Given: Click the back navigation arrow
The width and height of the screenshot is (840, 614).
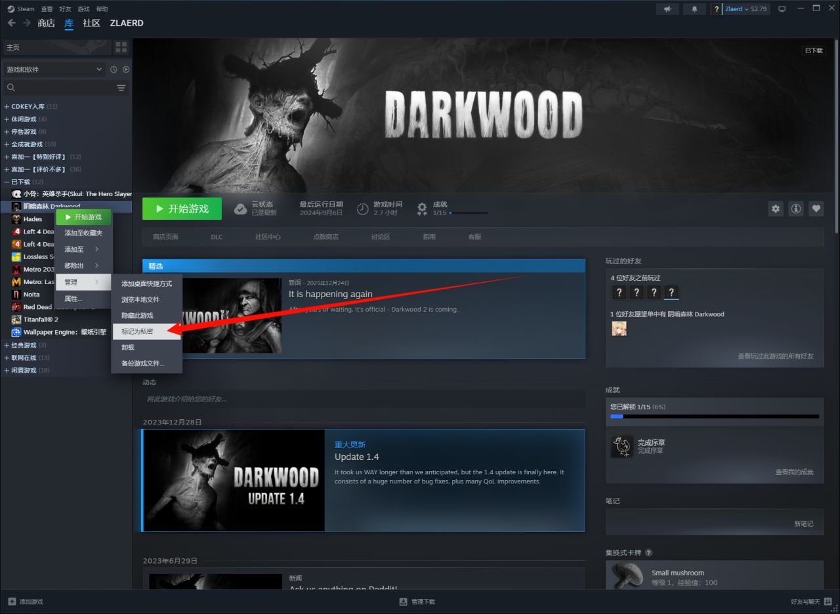Looking at the screenshot, I should [12, 23].
